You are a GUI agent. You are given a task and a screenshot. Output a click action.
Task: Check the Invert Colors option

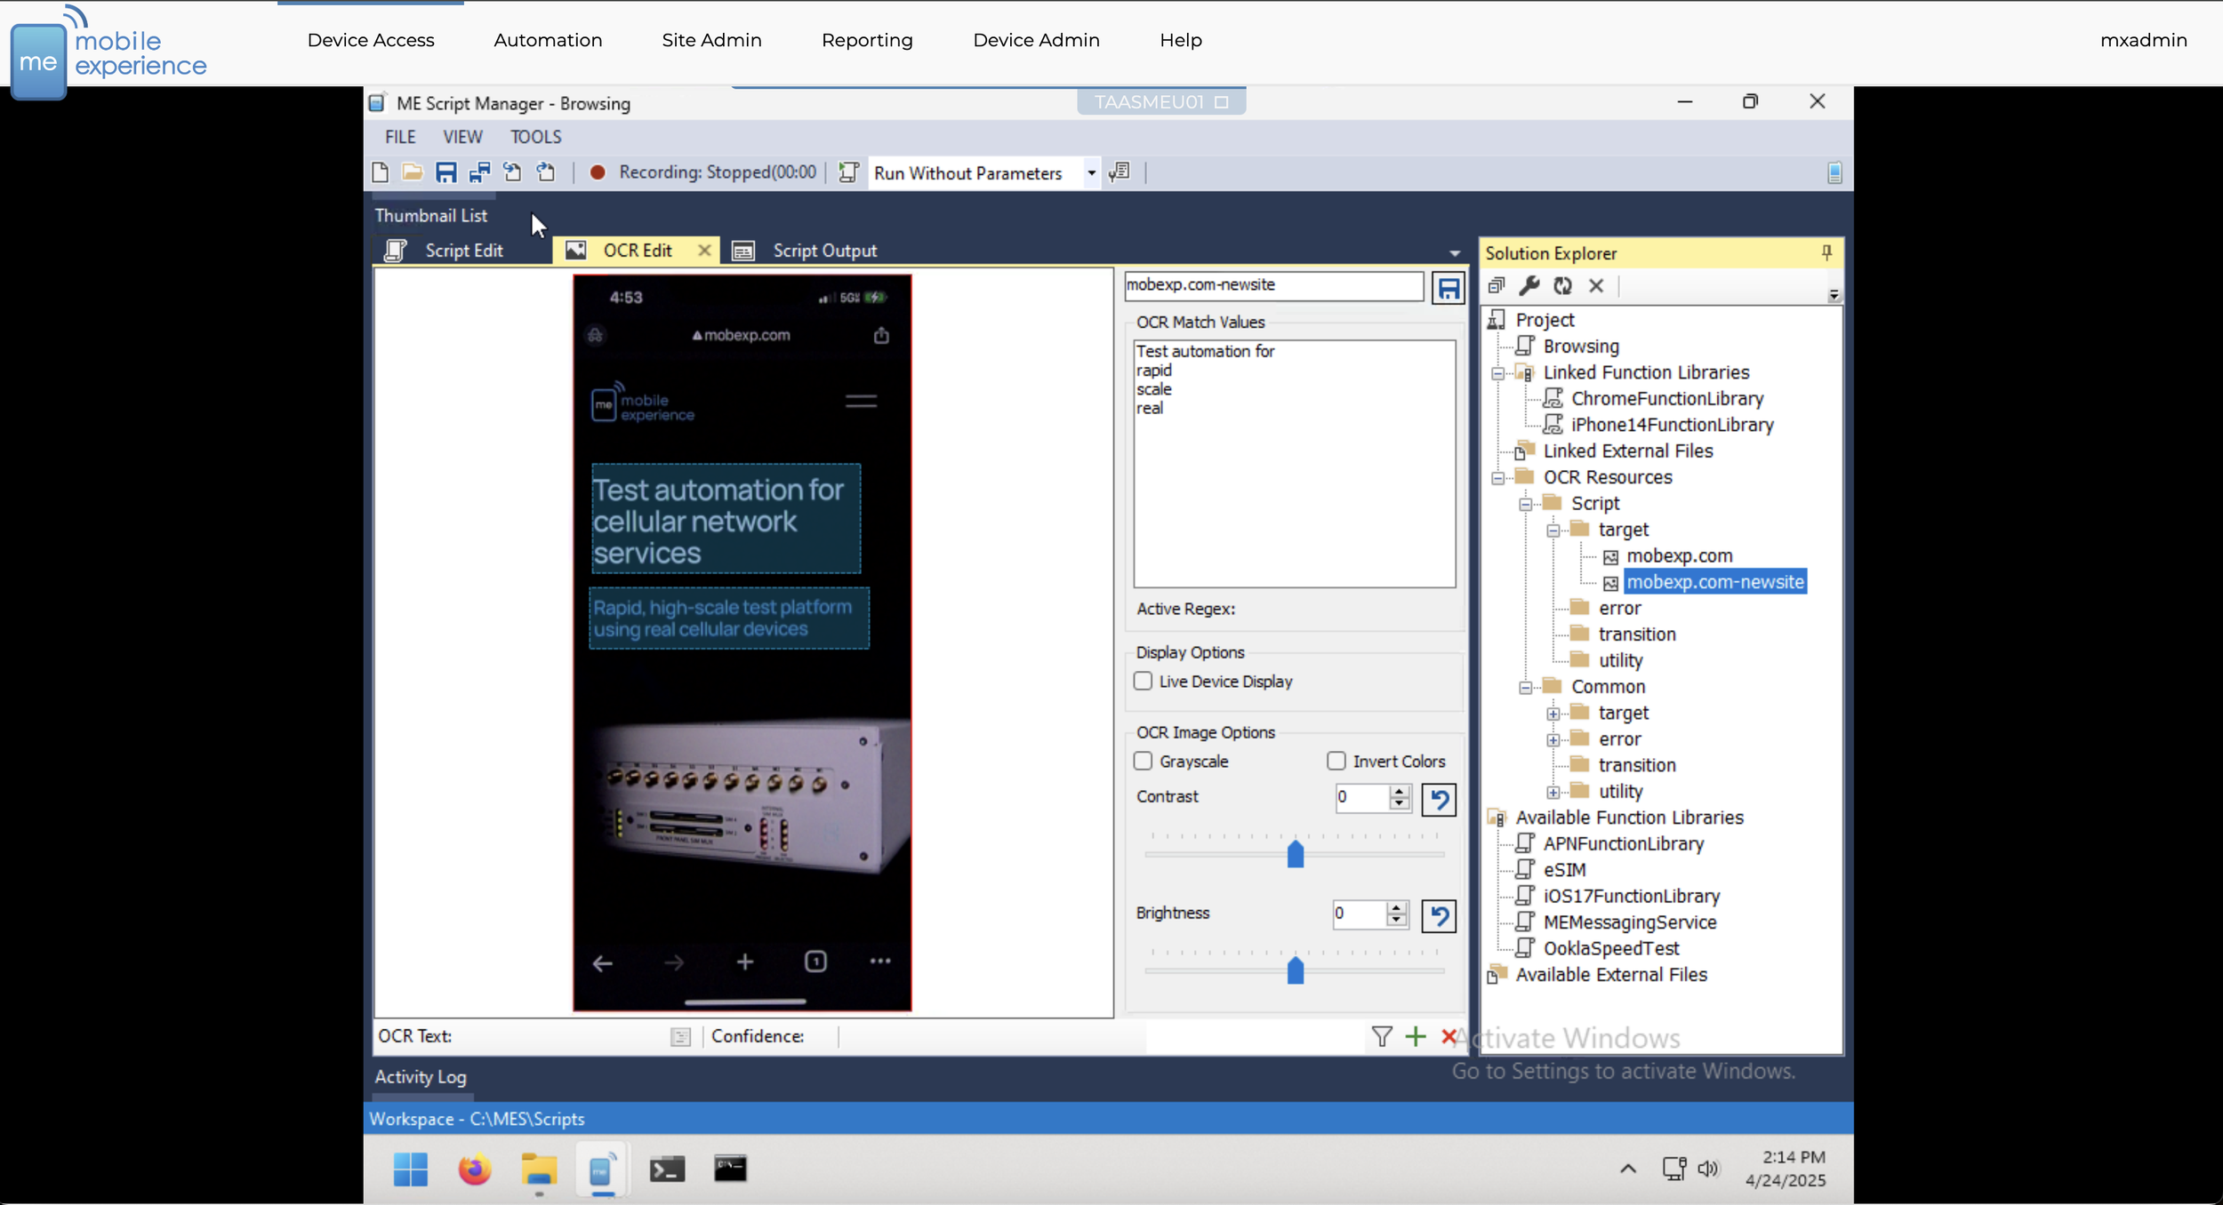tap(1336, 761)
